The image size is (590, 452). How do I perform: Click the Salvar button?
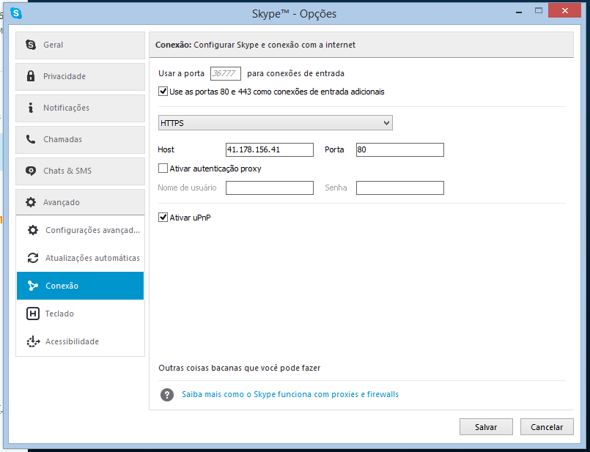[486, 427]
